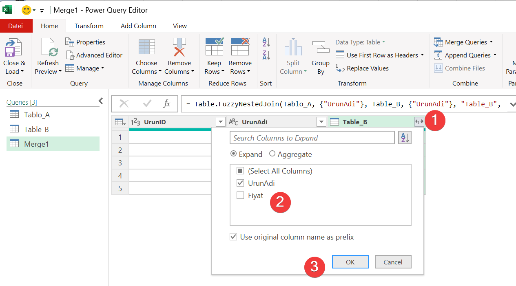Check the Fiyat column checkbox
This screenshot has width=516, height=286.
click(x=240, y=196)
